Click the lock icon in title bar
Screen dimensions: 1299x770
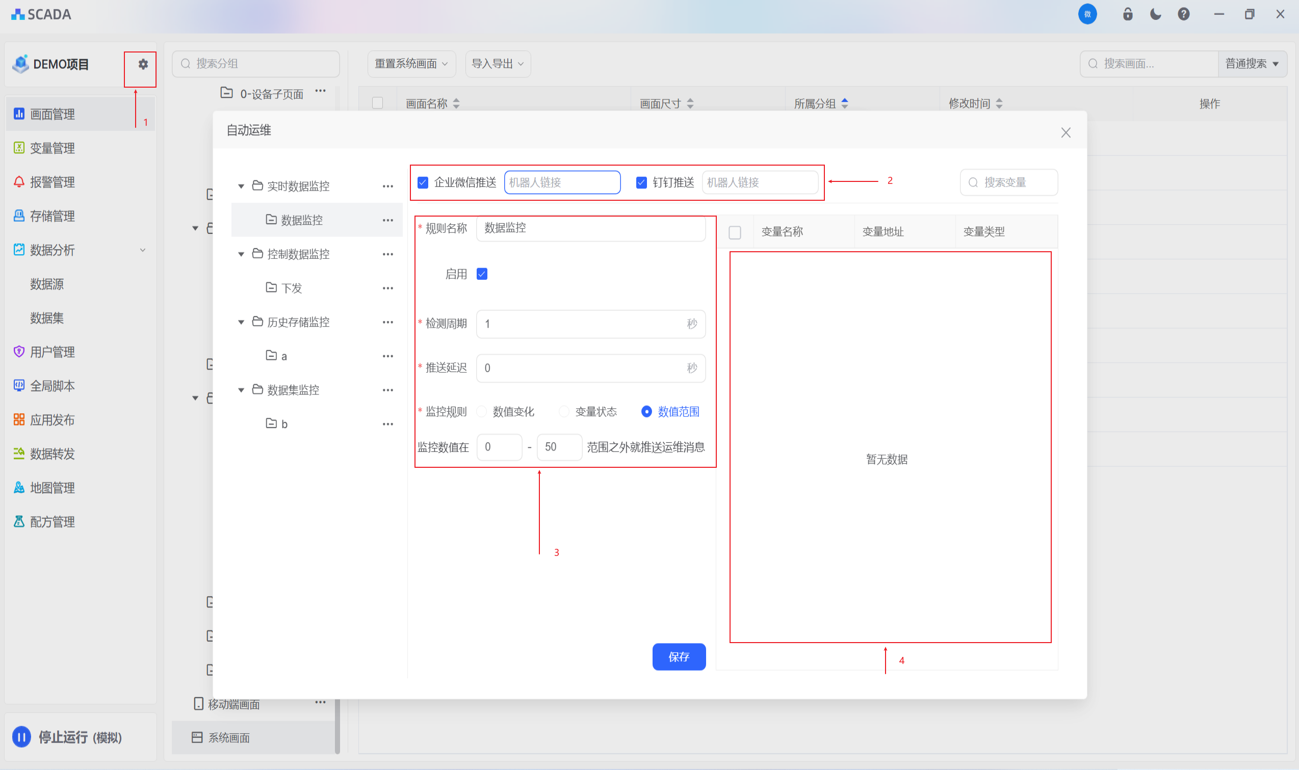[x=1127, y=14]
